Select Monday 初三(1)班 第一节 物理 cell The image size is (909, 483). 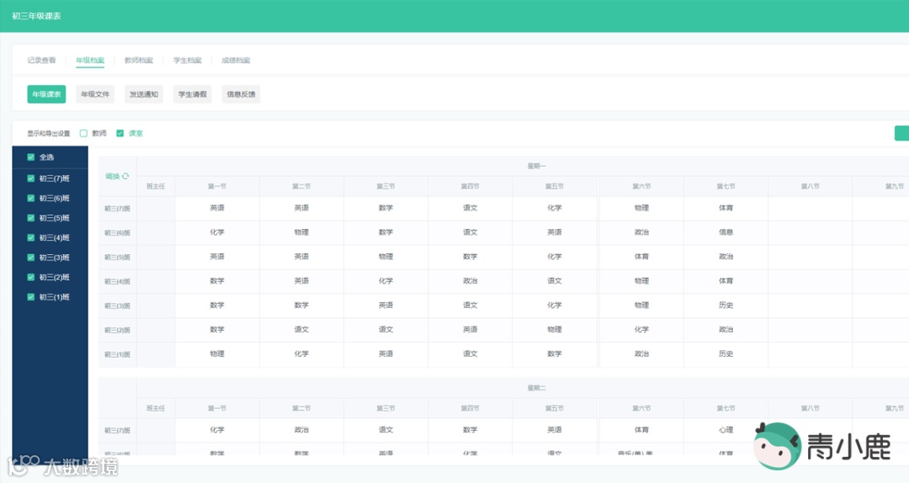point(217,354)
